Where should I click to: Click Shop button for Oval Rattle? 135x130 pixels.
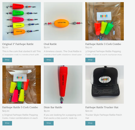[49, 60]
